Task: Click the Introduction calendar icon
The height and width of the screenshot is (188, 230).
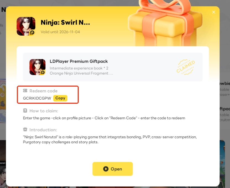Action: [x=25, y=129]
